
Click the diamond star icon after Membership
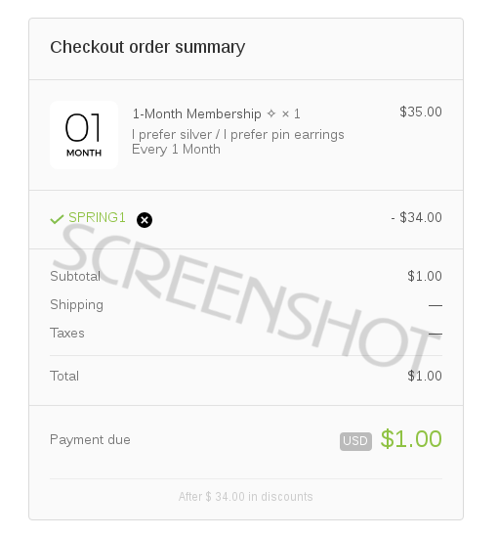tap(271, 113)
